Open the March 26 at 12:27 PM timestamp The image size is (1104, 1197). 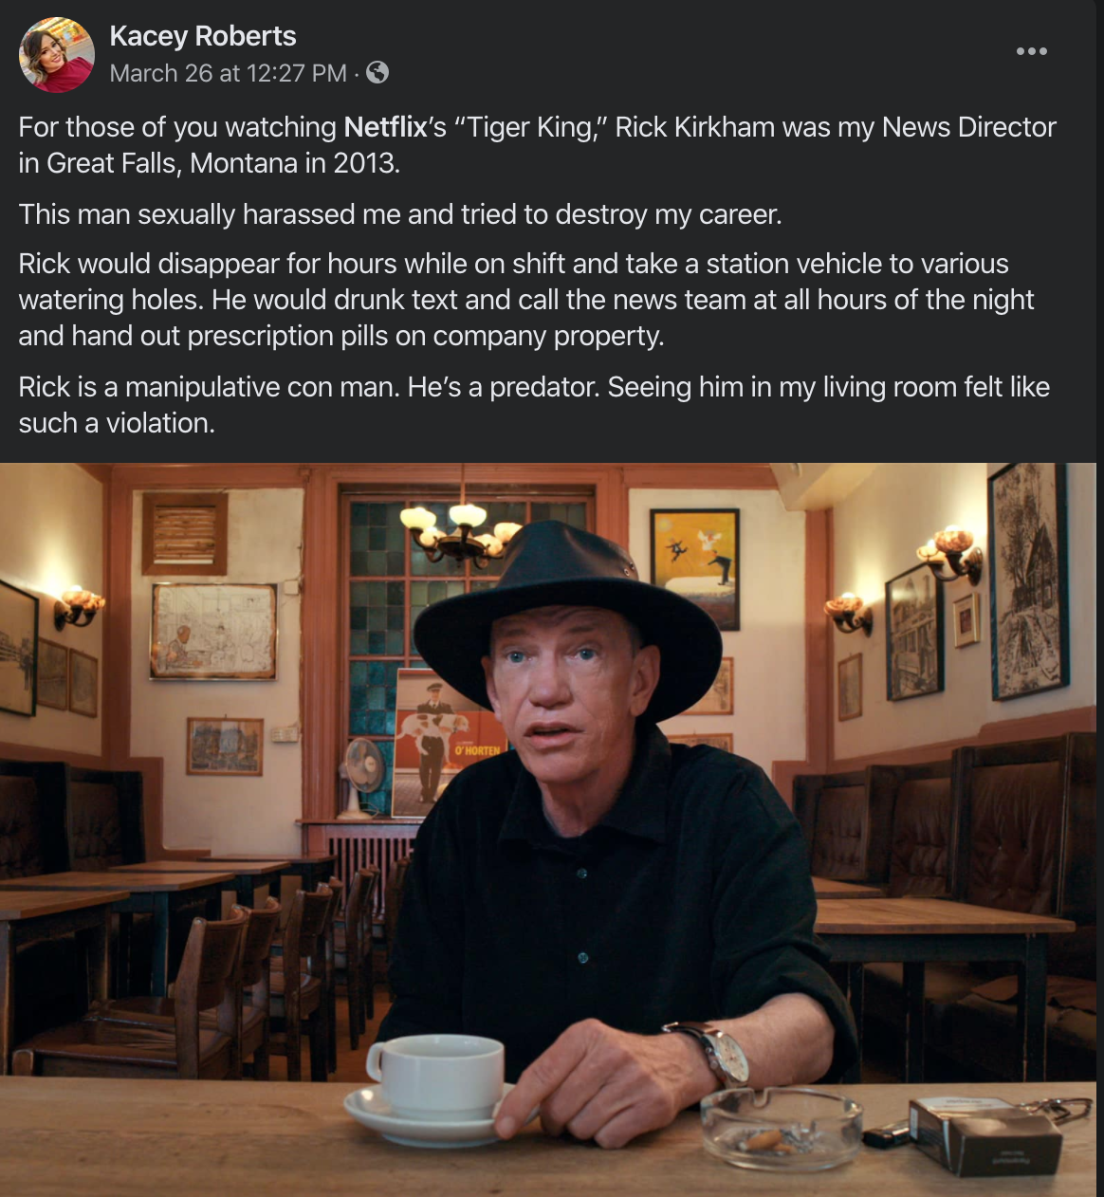tap(228, 73)
